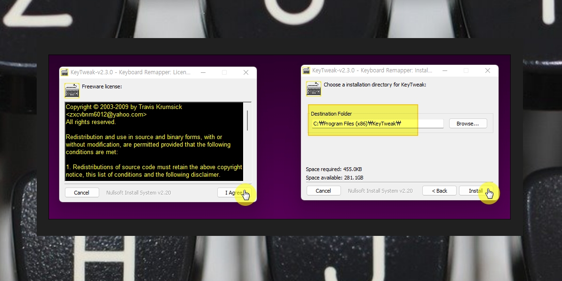Click the zxcvbnm6012@yahoo.com email text

pos(106,115)
